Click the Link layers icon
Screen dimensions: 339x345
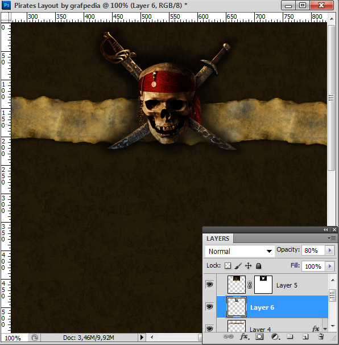click(228, 336)
